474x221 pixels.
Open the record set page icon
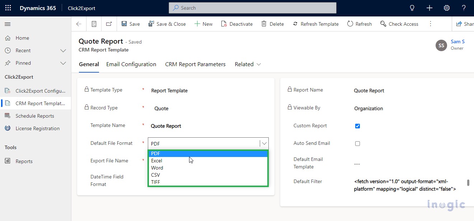(x=94, y=24)
